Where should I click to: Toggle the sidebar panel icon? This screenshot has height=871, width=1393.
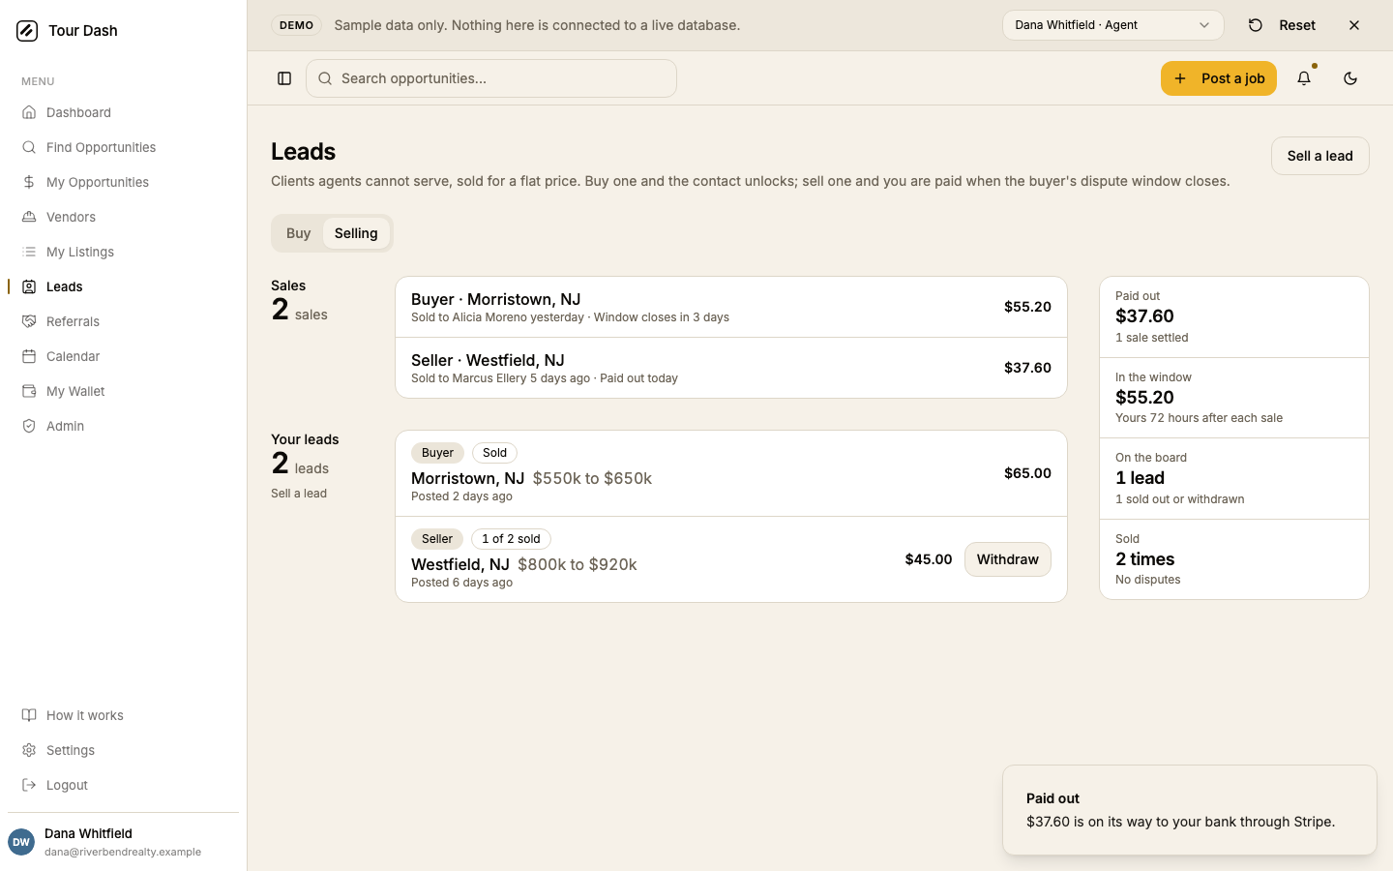[284, 78]
